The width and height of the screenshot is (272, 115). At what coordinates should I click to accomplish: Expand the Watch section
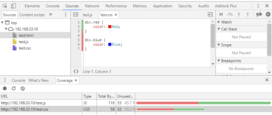[x=219, y=22]
